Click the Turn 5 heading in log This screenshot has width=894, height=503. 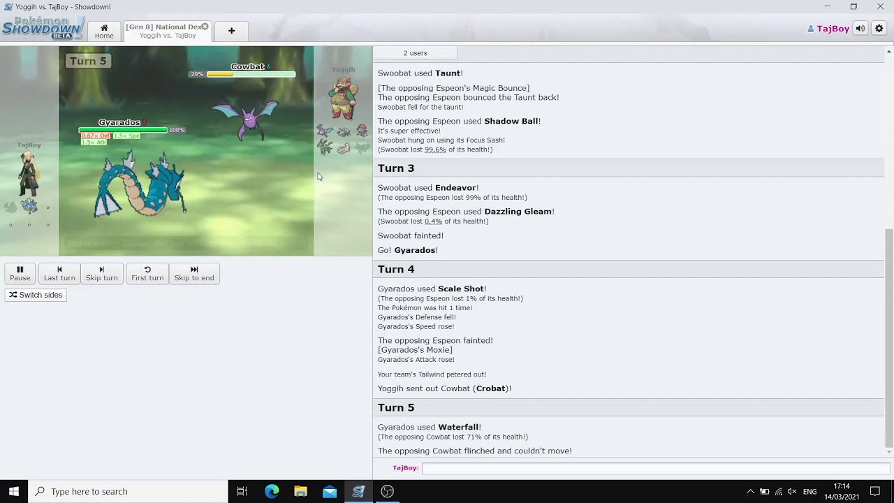[396, 407]
